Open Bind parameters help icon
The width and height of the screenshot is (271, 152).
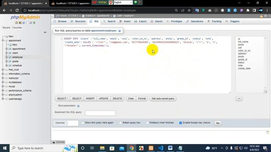pyautogui.click(x=78, y=106)
